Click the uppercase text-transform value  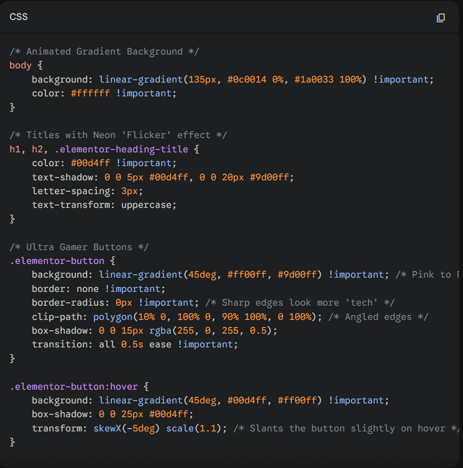(148, 205)
